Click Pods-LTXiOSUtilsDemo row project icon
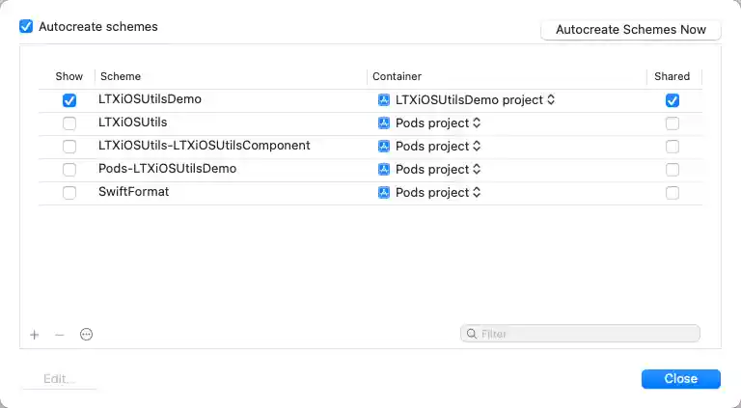 coord(383,170)
